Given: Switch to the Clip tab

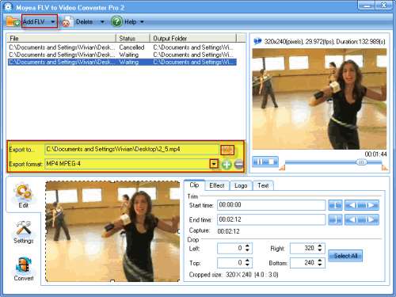Looking at the screenshot, I should (x=194, y=185).
